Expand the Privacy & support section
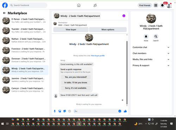Viewport: 176px width, 130px height. pos(151,65)
